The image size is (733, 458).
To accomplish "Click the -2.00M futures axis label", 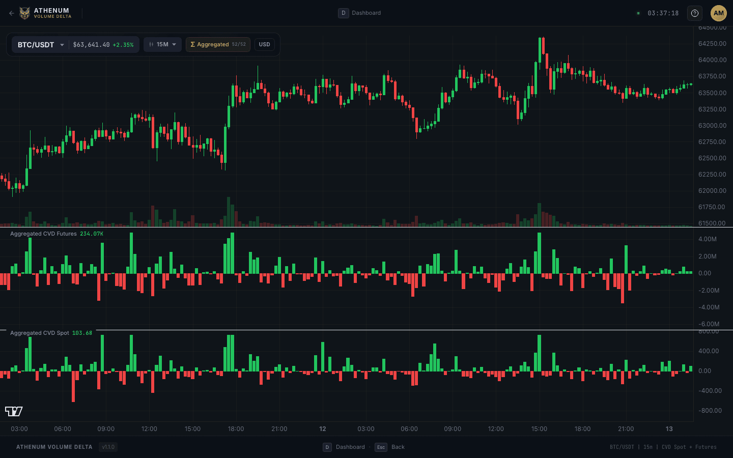I will 709,291.
